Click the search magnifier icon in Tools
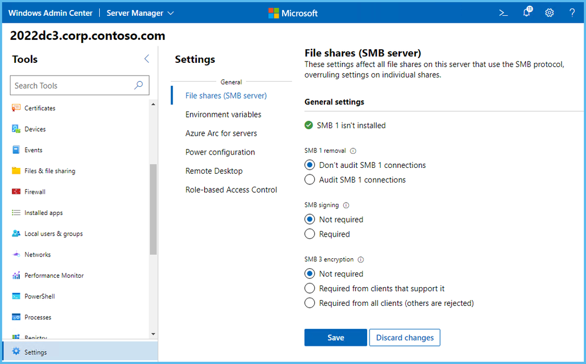 click(138, 85)
